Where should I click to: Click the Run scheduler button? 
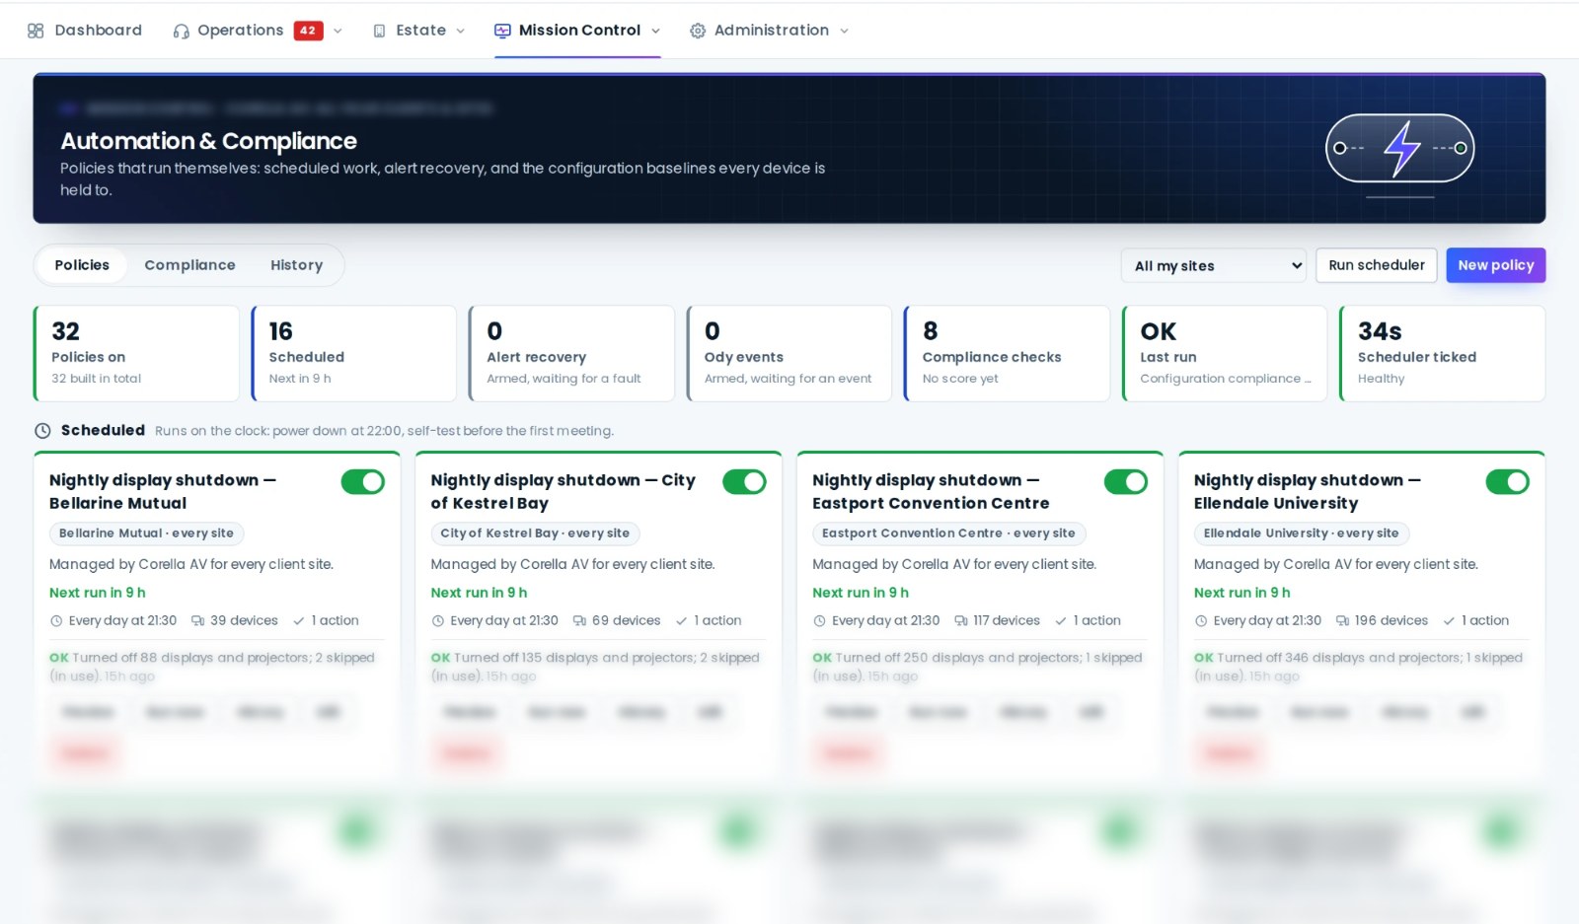click(1377, 265)
